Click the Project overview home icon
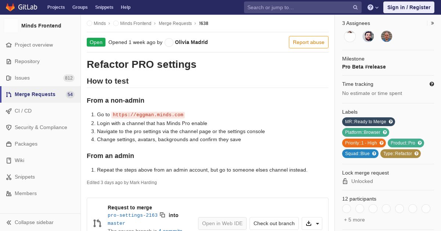Image resolution: width=441 pixels, height=231 pixels. coord(9,45)
